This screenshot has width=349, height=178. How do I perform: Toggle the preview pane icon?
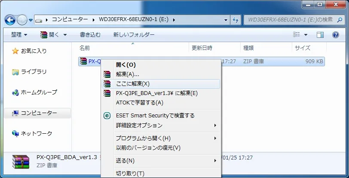tap(320, 34)
